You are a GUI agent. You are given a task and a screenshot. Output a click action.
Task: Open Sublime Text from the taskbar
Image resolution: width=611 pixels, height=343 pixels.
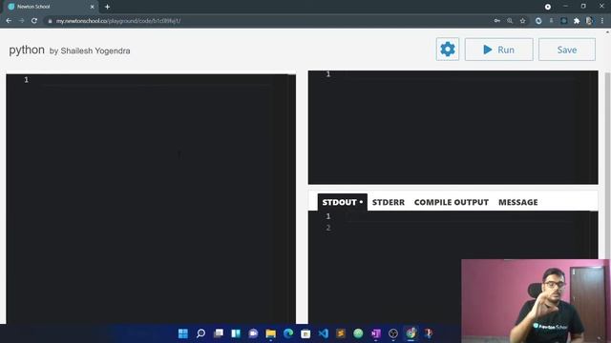pyautogui.click(x=341, y=333)
